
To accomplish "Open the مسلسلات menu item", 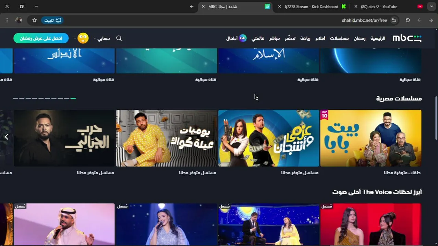I will point(339,38).
